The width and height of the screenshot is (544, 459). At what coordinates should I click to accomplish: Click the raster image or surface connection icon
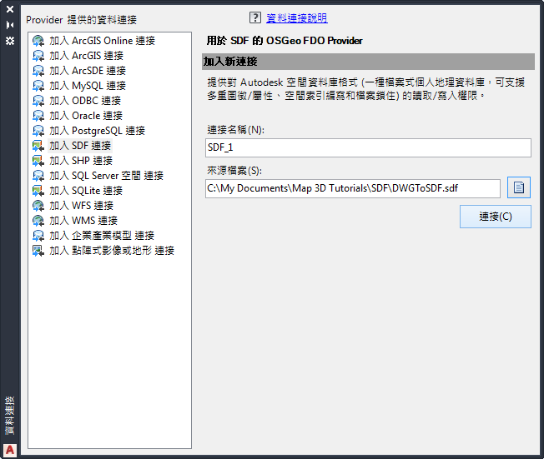click(38, 251)
